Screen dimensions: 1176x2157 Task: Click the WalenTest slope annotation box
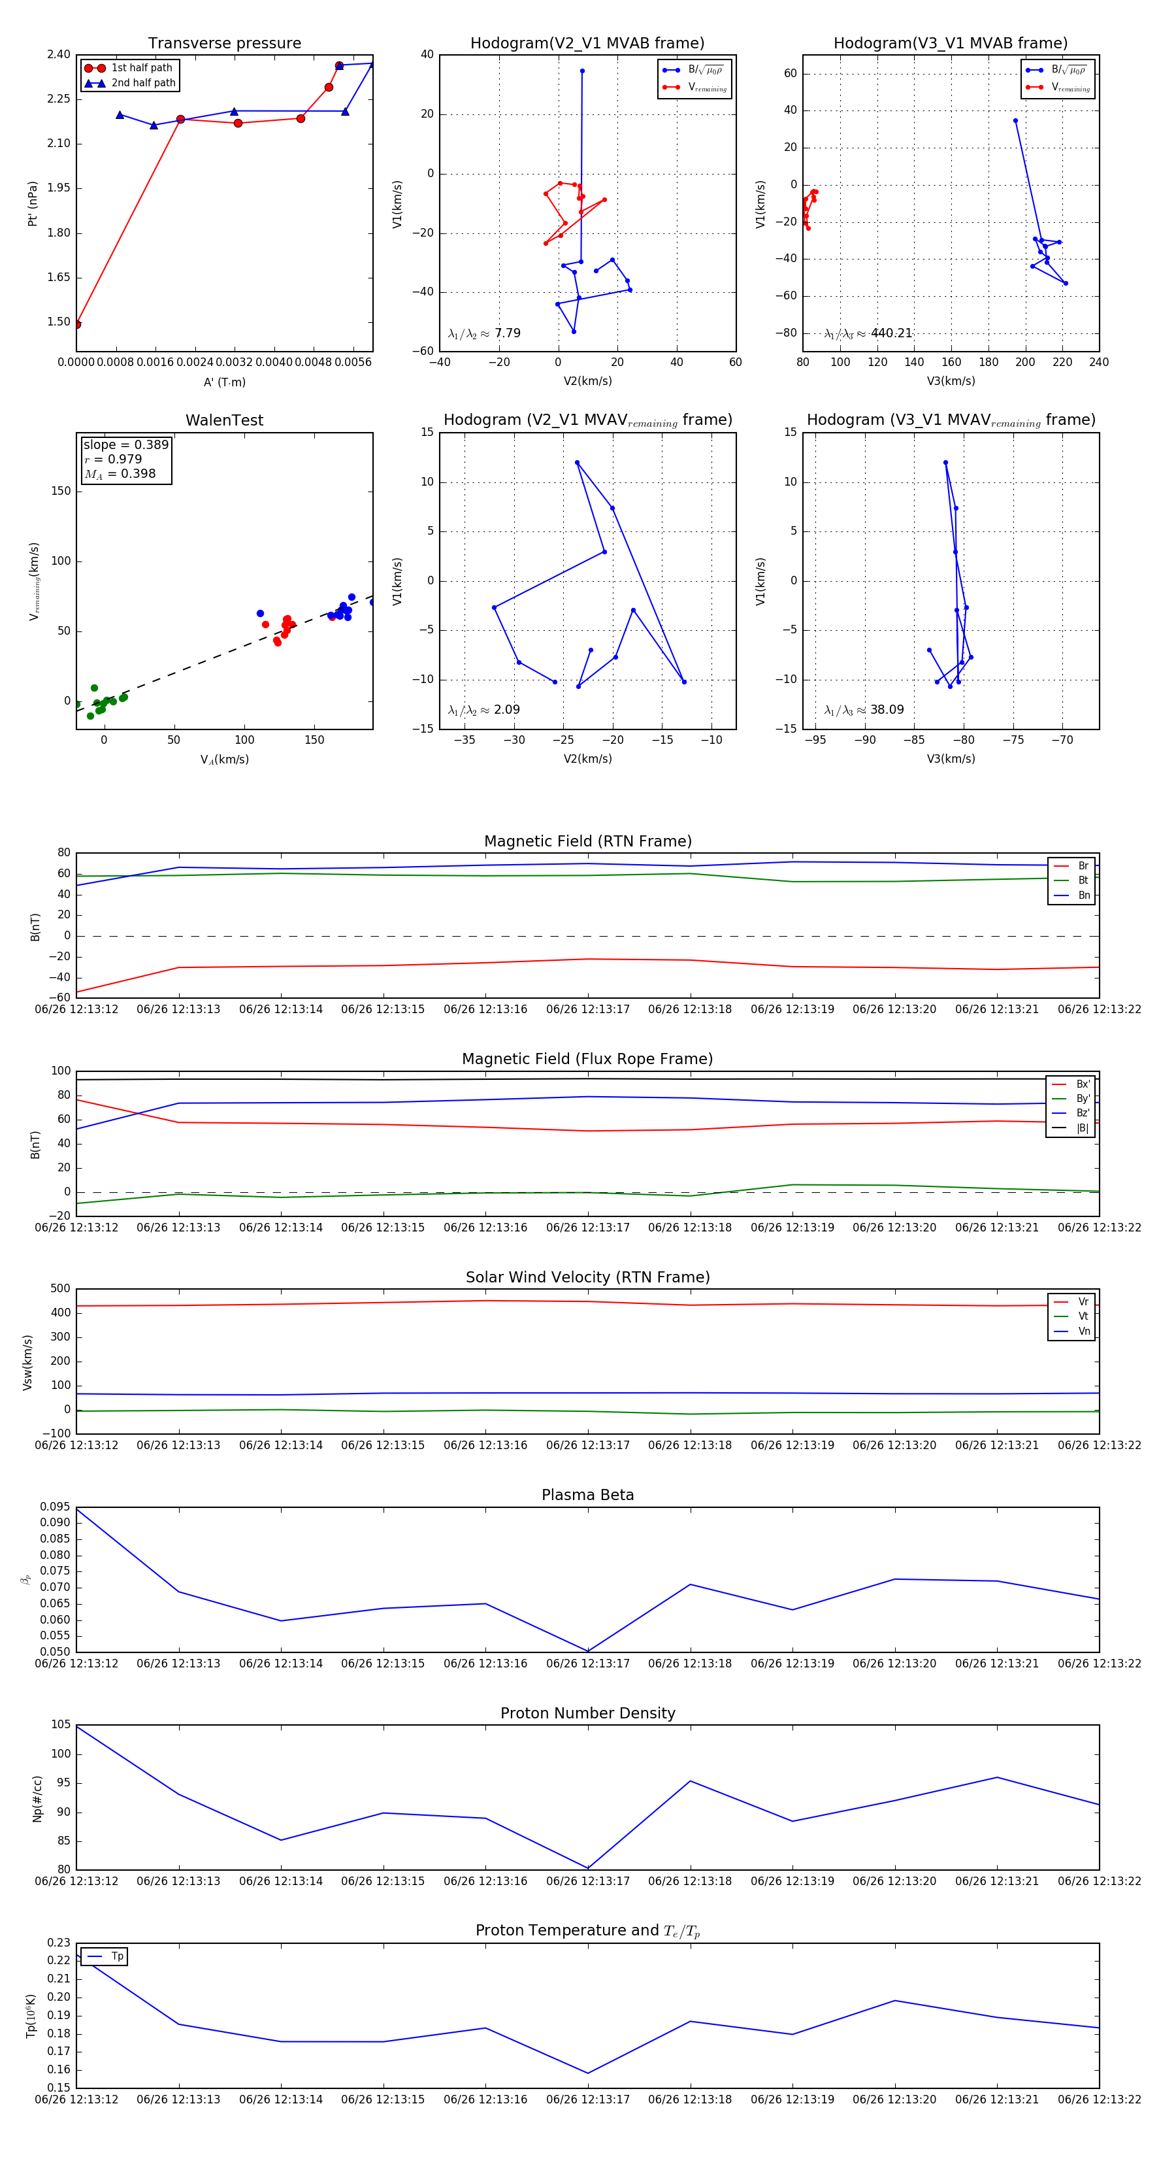tap(125, 459)
